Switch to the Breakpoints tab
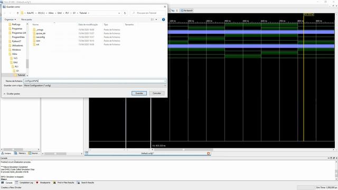The width and height of the screenshot is (338, 190). [43, 183]
